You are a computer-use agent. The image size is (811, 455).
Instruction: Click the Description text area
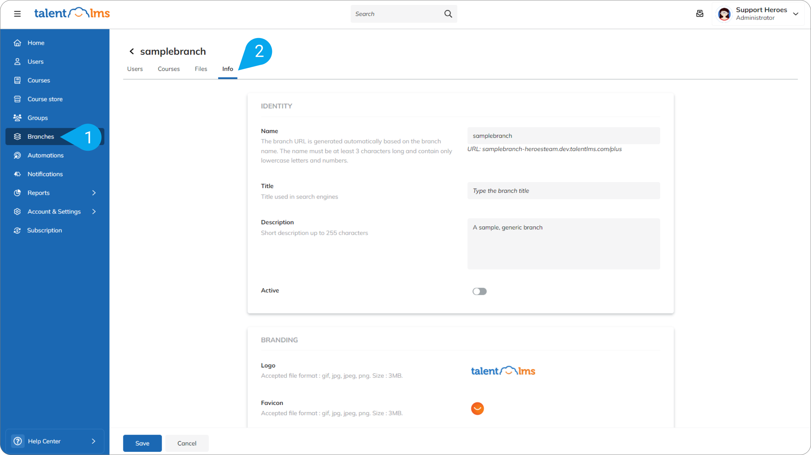pos(564,244)
